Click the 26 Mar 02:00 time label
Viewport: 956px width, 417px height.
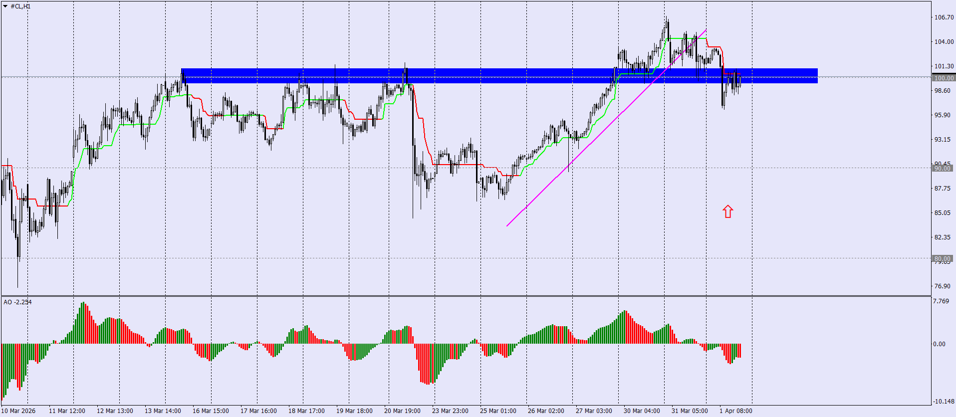[546, 411]
